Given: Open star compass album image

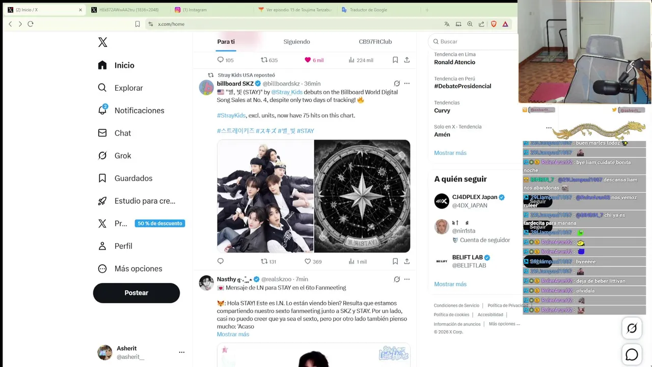Looking at the screenshot, I should click(362, 196).
